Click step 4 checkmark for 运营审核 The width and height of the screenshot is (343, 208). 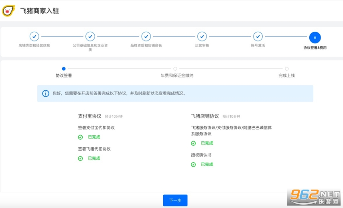point(202,37)
